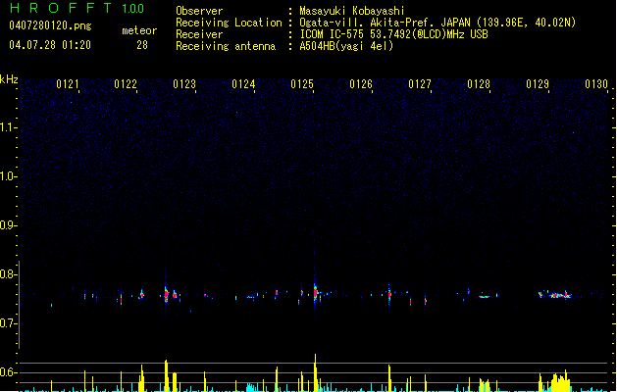Screen dimensions: 617x392
Task: Click the 1.1 frequency axis label
Action: [x=7, y=127]
